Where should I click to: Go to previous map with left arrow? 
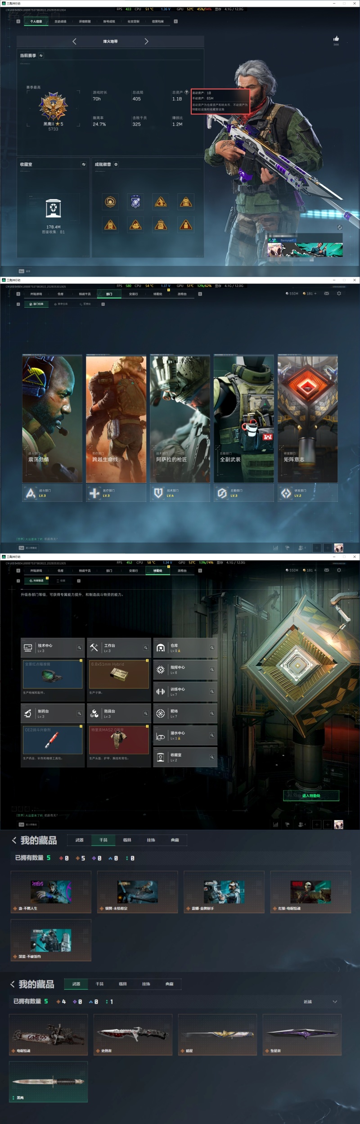pos(74,41)
